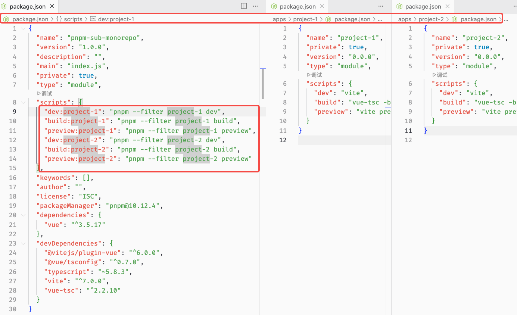Open more actions menu of middle editor group

[x=381, y=6]
